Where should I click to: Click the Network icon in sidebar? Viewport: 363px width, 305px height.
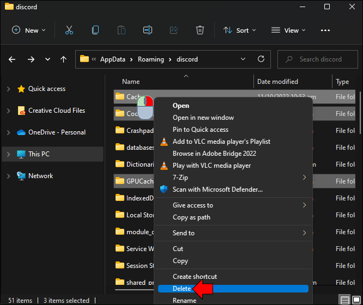[21, 176]
